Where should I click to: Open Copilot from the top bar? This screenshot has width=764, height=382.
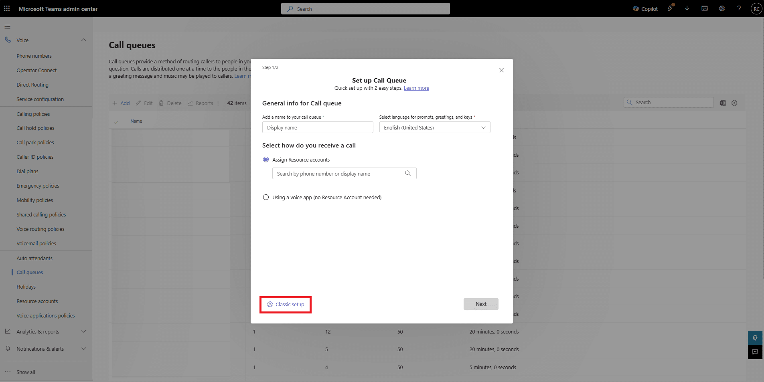pyautogui.click(x=645, y=9)
